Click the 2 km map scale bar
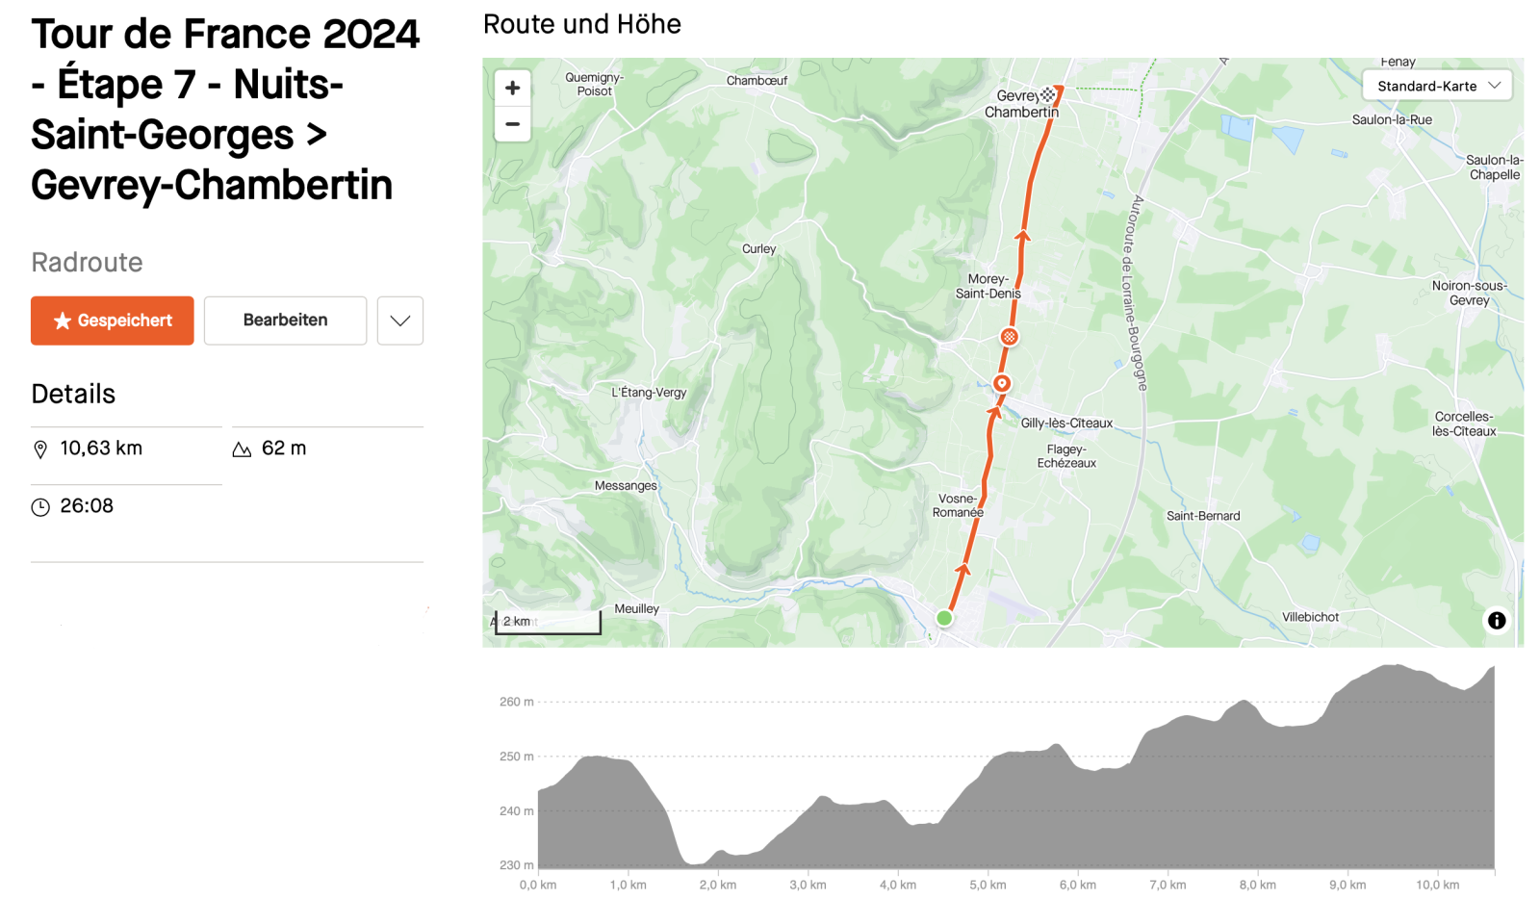 pyautogui.click(x=548, y=623)
